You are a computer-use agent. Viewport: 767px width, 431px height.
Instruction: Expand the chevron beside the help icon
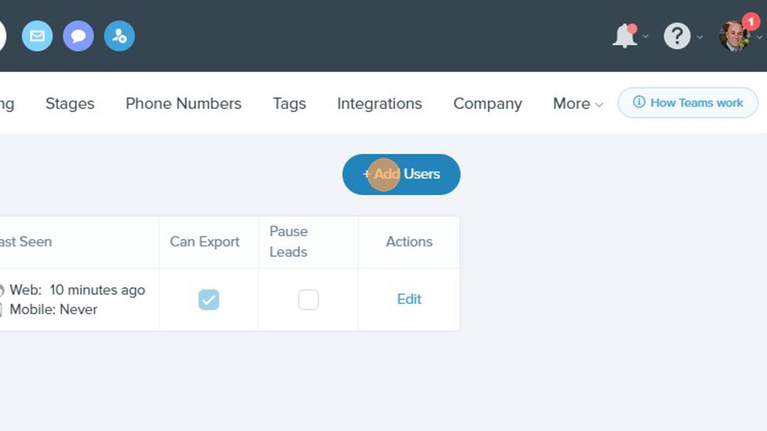tap(700, 37)
